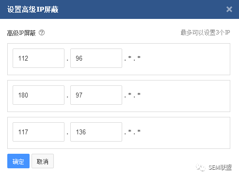Click the SEM联盟 watermark text
Viewport: 239px width, 178px height.
coord(220,167)
